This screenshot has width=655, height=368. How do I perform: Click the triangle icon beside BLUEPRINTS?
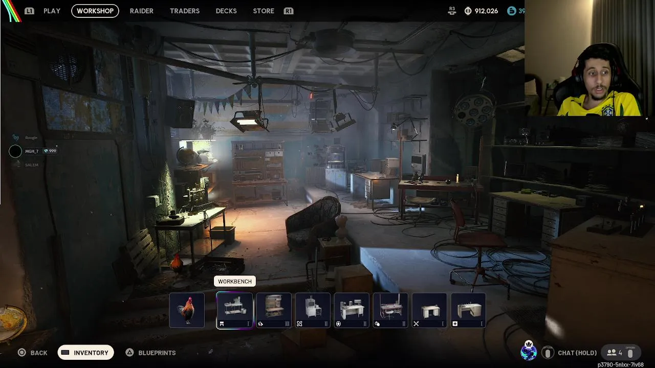[130, 353]
